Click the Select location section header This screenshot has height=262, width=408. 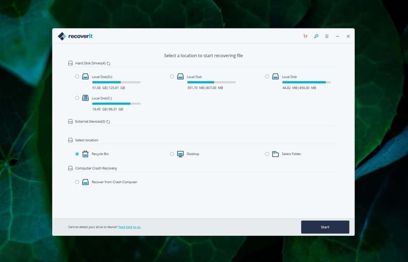(86, 140)
